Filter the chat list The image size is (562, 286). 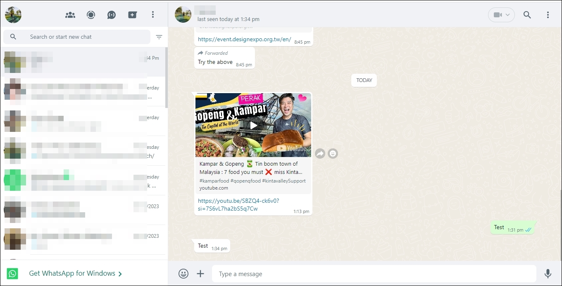pos(159,37)
